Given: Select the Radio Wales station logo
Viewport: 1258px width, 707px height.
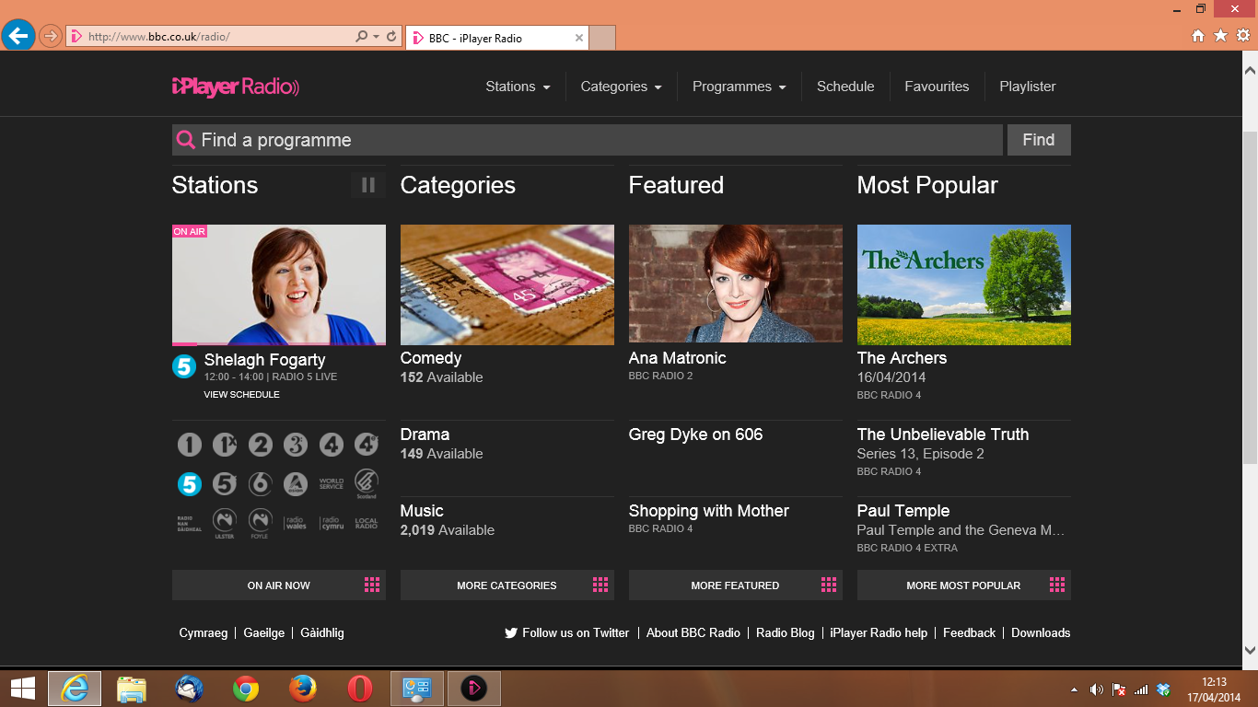Looking at the screenshot, I should [x=295, y=522].
